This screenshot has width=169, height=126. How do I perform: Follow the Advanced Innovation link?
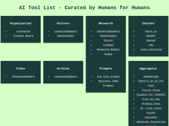(x=151, y=122)
